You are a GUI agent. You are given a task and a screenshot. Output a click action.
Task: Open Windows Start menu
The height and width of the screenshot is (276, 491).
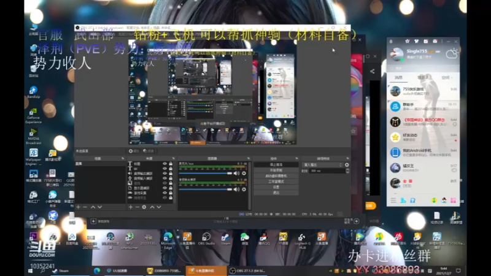[x=30, y=271]
